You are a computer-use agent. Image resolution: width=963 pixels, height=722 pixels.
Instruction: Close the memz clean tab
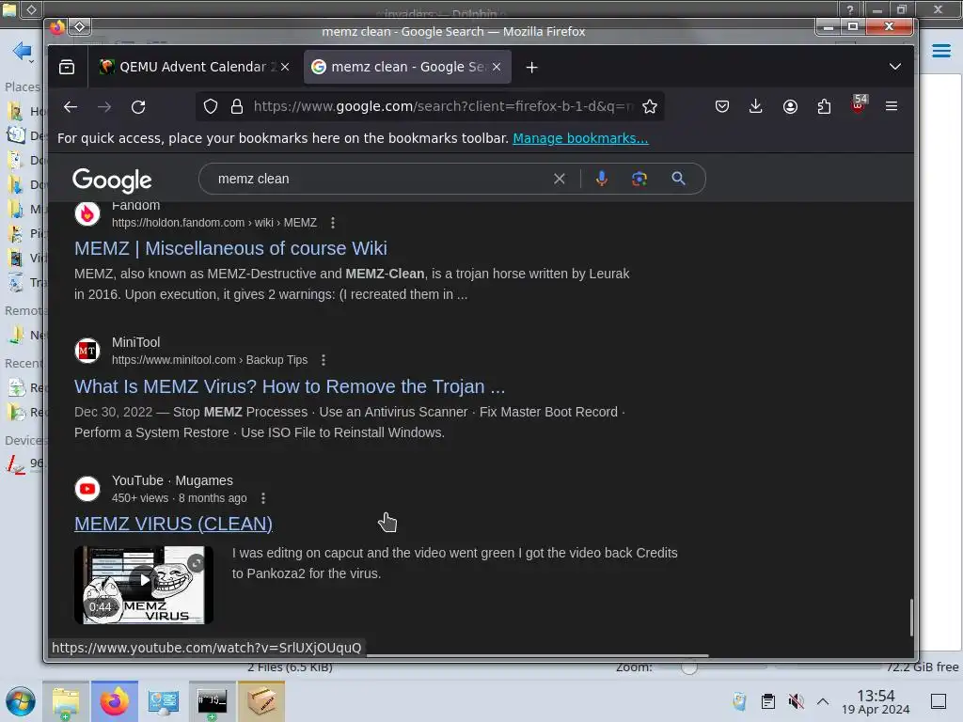pyautogui.click(x=497, y=67)
